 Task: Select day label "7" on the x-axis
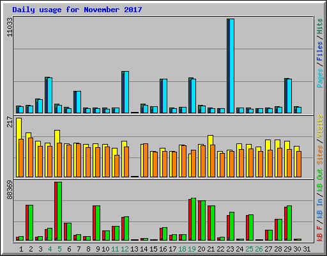(79, 249)
